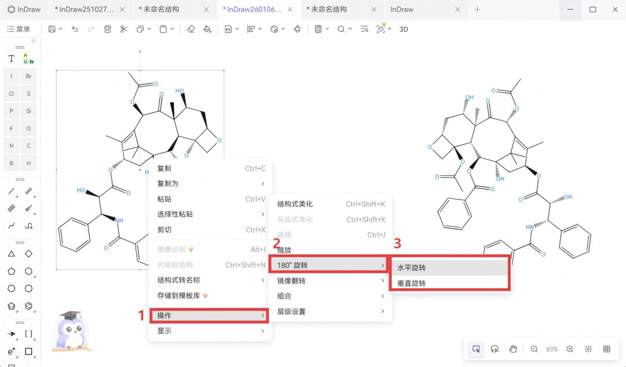This screenshot has width=626, height=367.
Task: Choose 垂直旋转 option
Action: pos(449,283)
